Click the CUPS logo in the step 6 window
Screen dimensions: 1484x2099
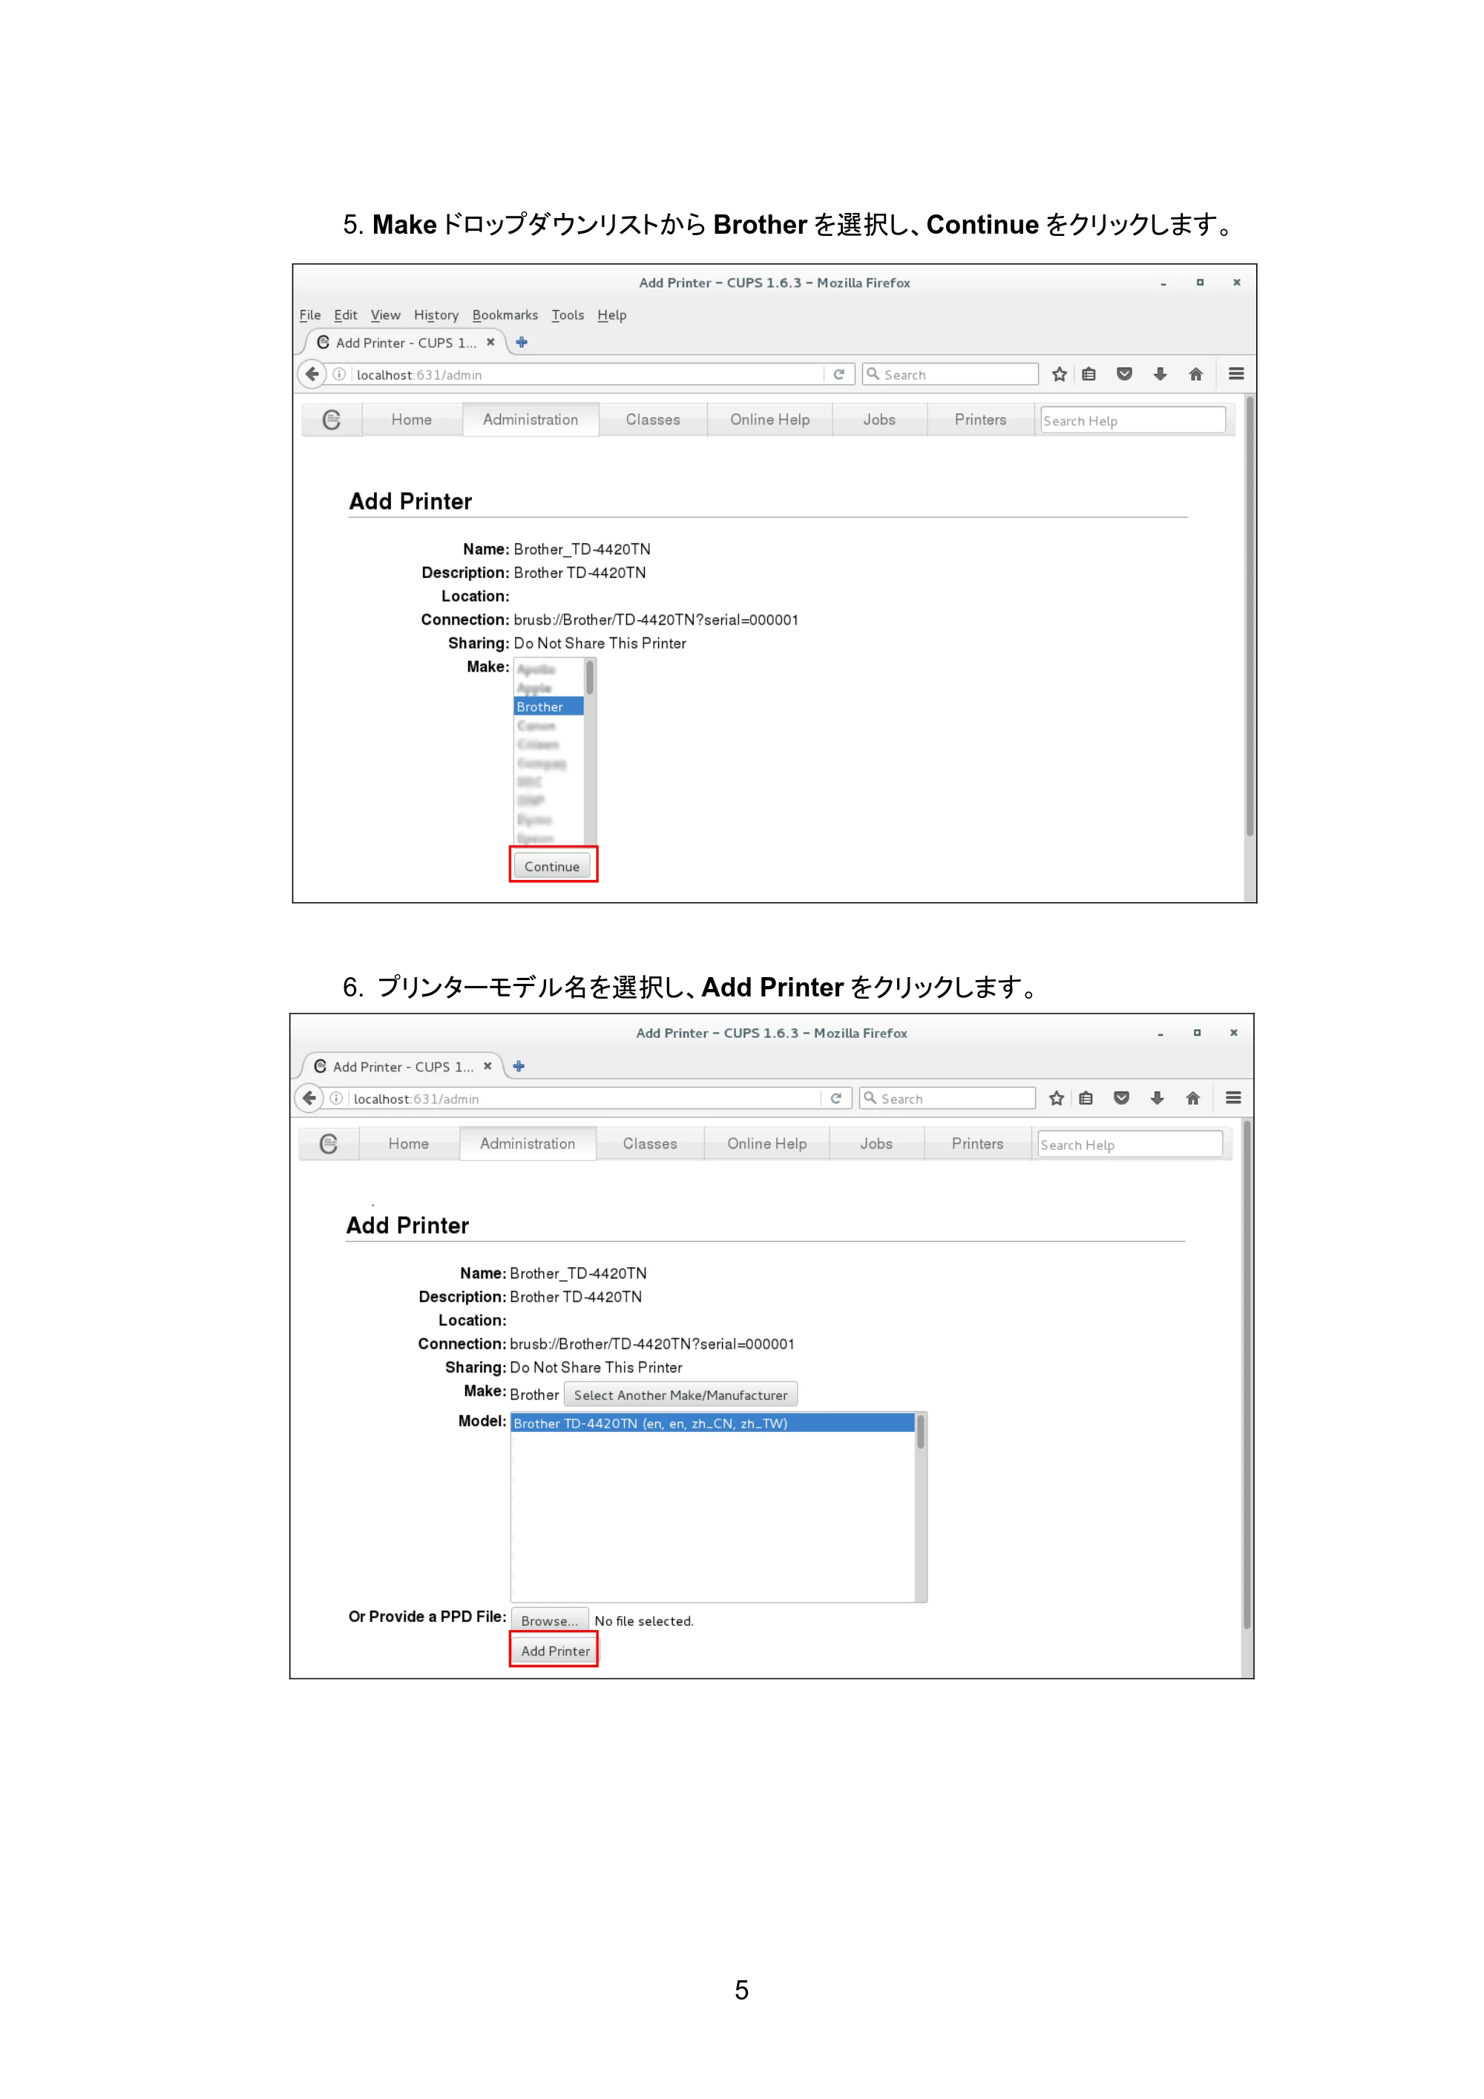tap(329, 1143)
